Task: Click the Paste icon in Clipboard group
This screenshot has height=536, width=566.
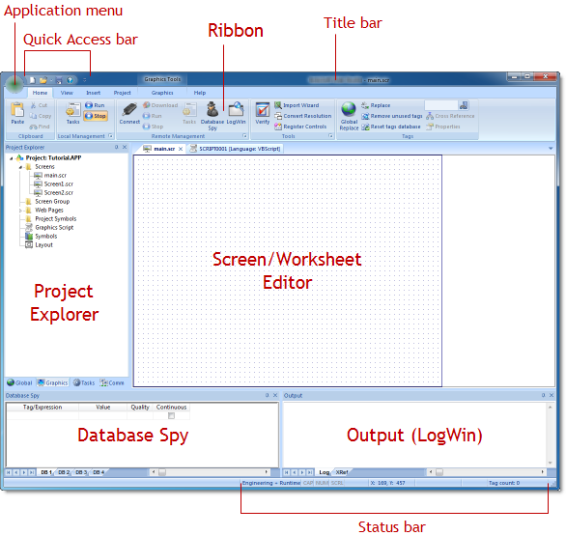Action: [17, 109]
